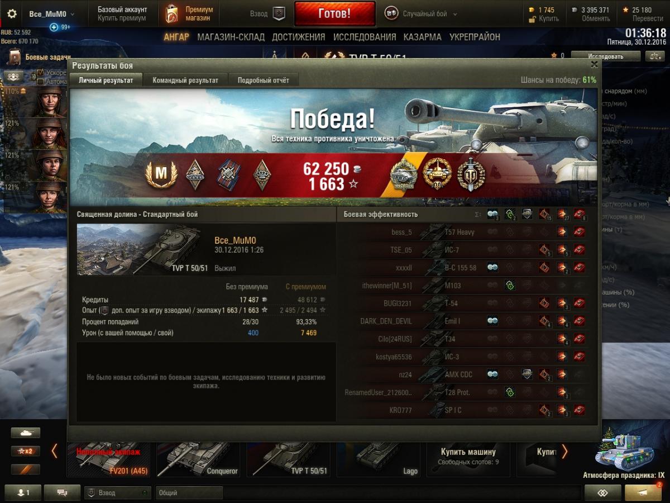Viewport: 670px width, 503px height.
Task: Click the red Готов! button
Action: (334, 14)
